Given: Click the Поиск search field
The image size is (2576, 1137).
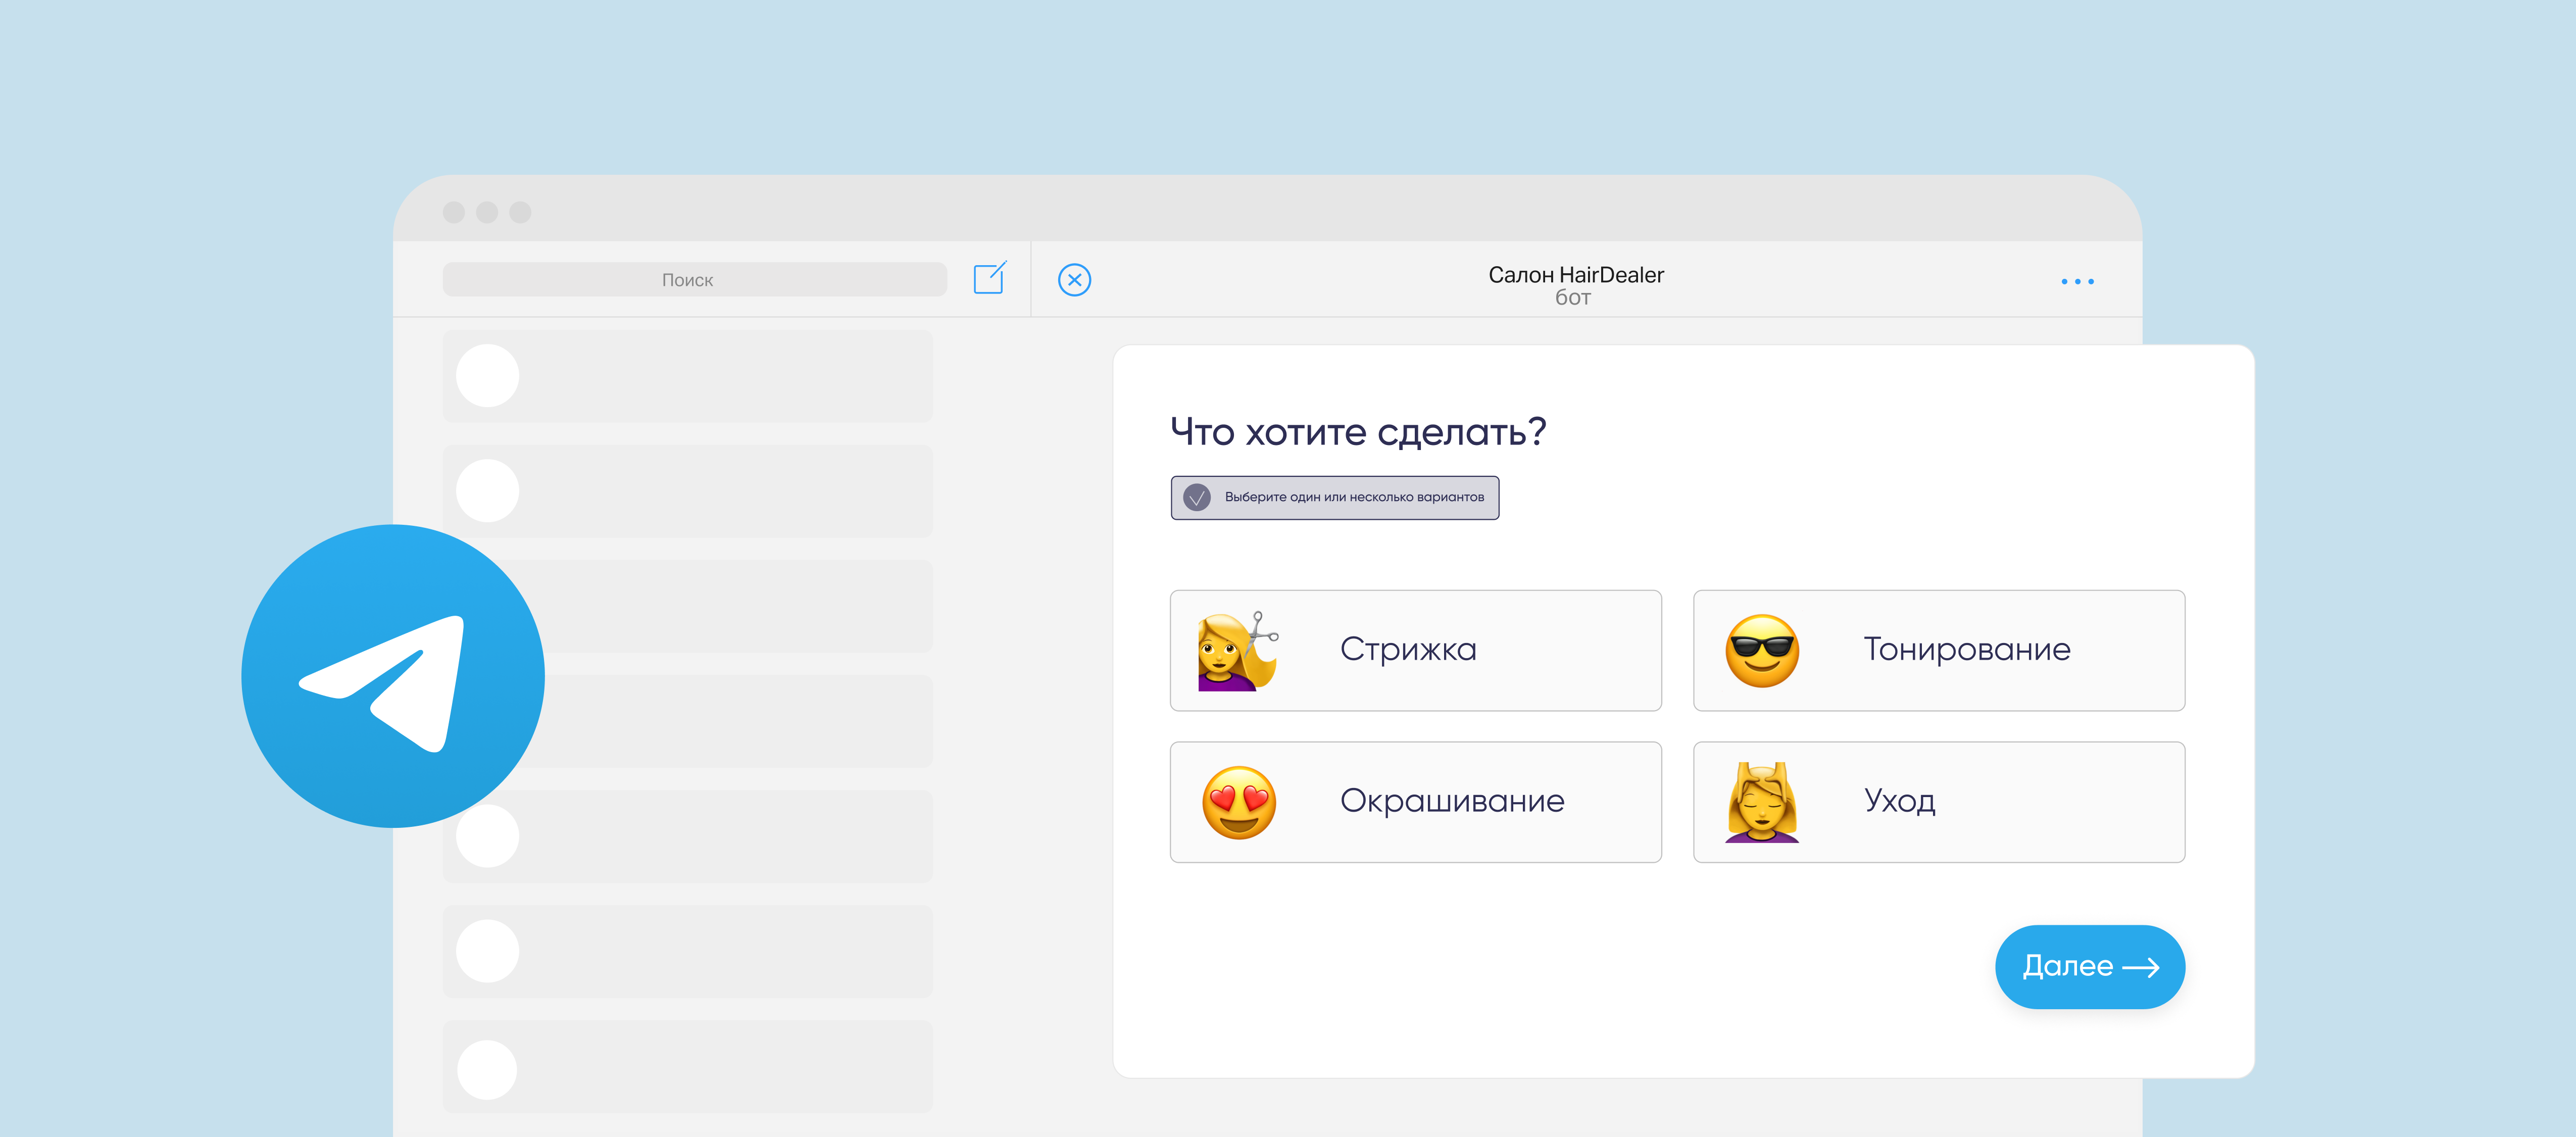Looking at the screenshot, I should tap(694, 280).
